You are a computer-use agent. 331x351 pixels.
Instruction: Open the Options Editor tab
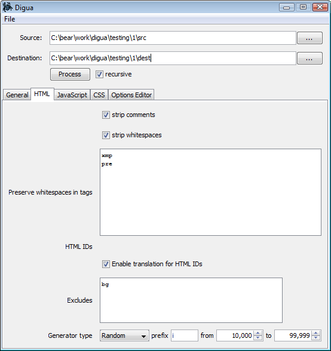pyautogui.click(x=131, y=95)
